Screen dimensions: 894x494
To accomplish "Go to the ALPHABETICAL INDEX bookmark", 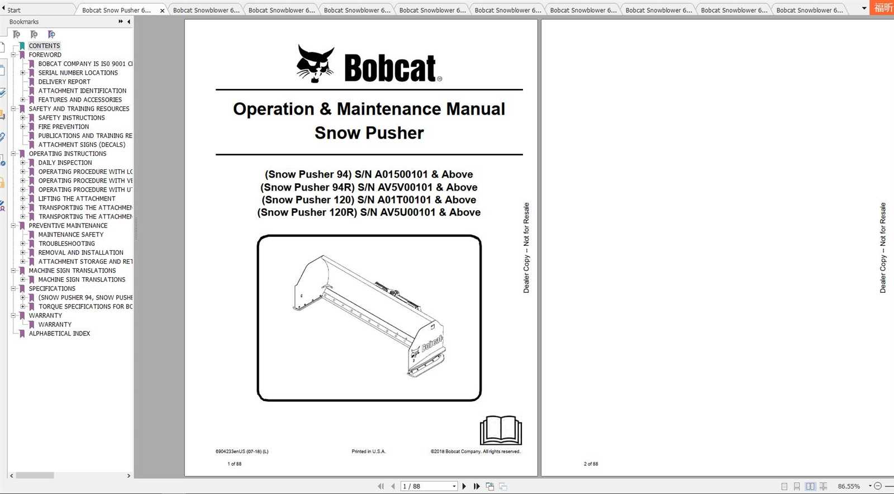I will 59,334.
